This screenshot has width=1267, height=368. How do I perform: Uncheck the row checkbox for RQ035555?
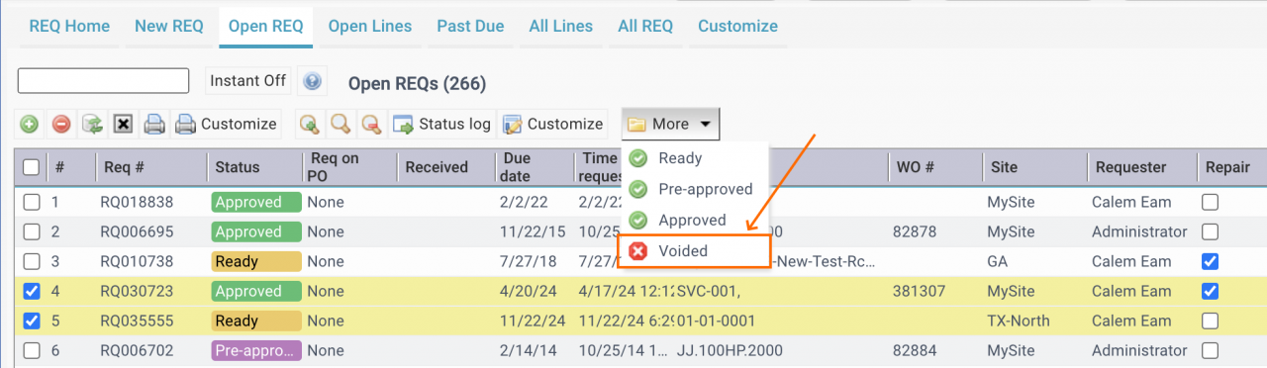(x=32, y=321)
